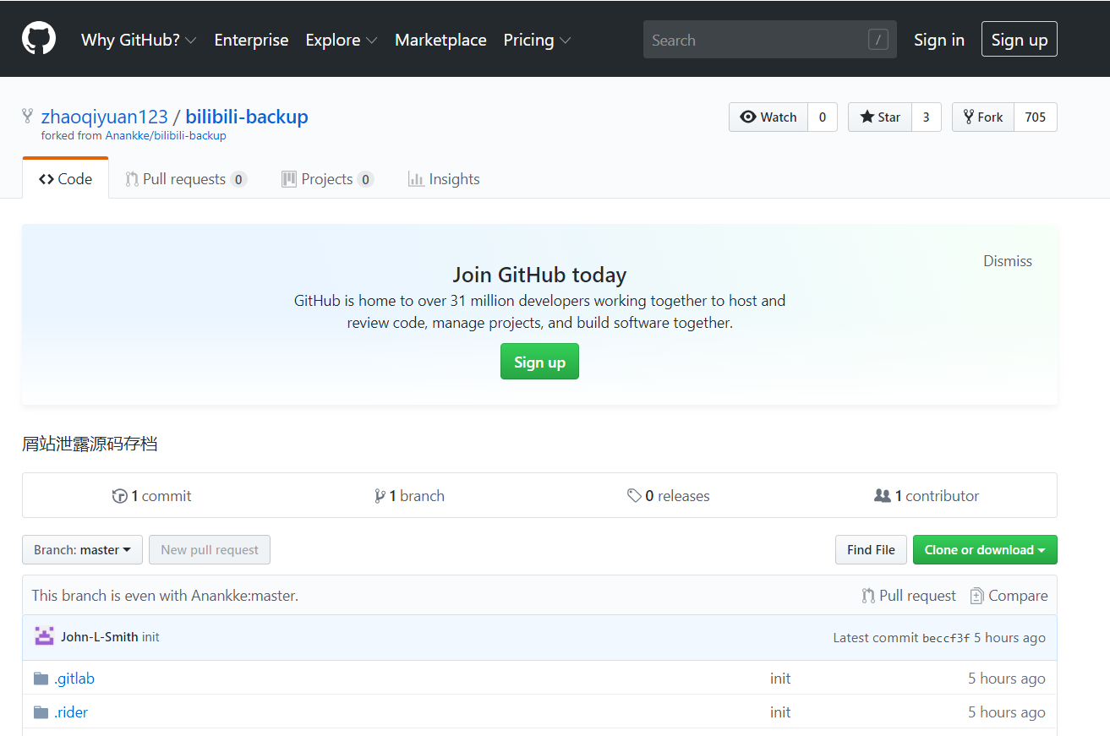Open the fork count 705
The image size is (1110, 736).
[1036, 117]
